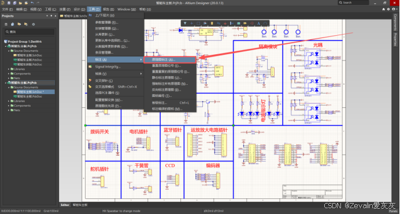Screen dimensions: 400x214
Task: Click the first icon in the Projects panel toolbar
Action: click(6, 24)
